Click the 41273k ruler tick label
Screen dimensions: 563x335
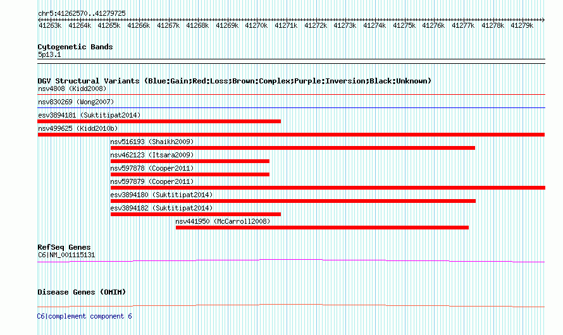pyautogui.click(x=345, y=25)
